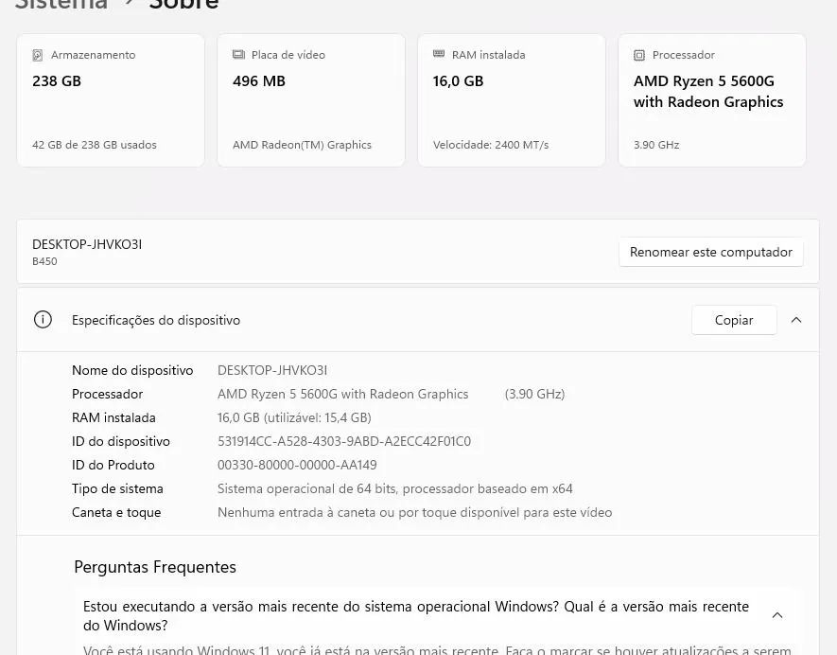Select the Tipo de sistema 64 bits value
Viewport: 837px width, 655px height.
click(x=395, y=488)
